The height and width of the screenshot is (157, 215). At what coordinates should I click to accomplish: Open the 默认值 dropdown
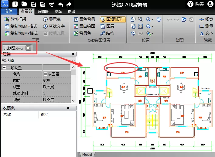coord(73,60)
